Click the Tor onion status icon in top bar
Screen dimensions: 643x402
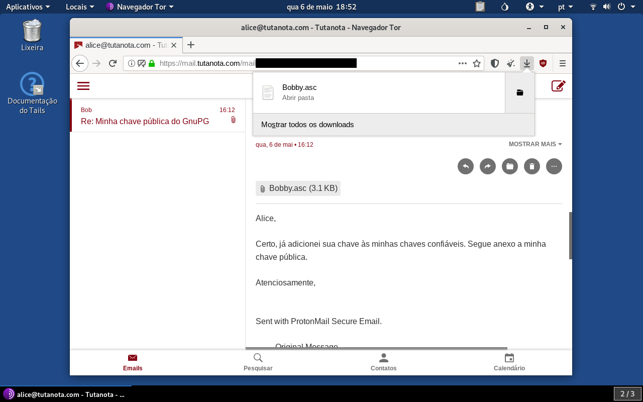(505, 7)
